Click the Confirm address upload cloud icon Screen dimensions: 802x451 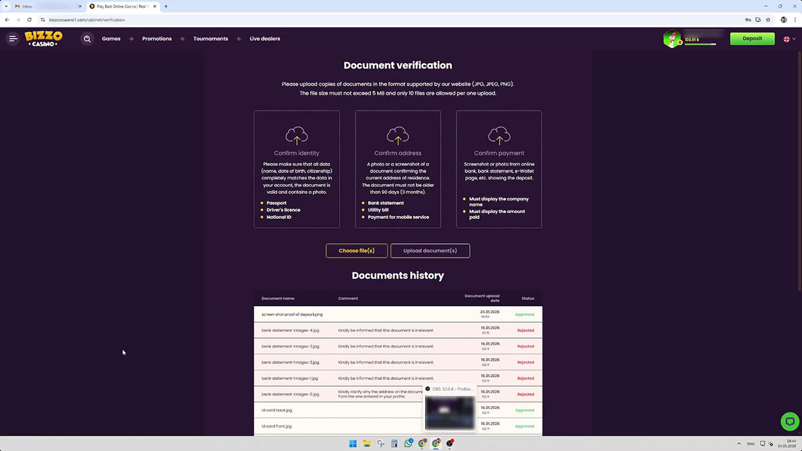click(398, 136)
